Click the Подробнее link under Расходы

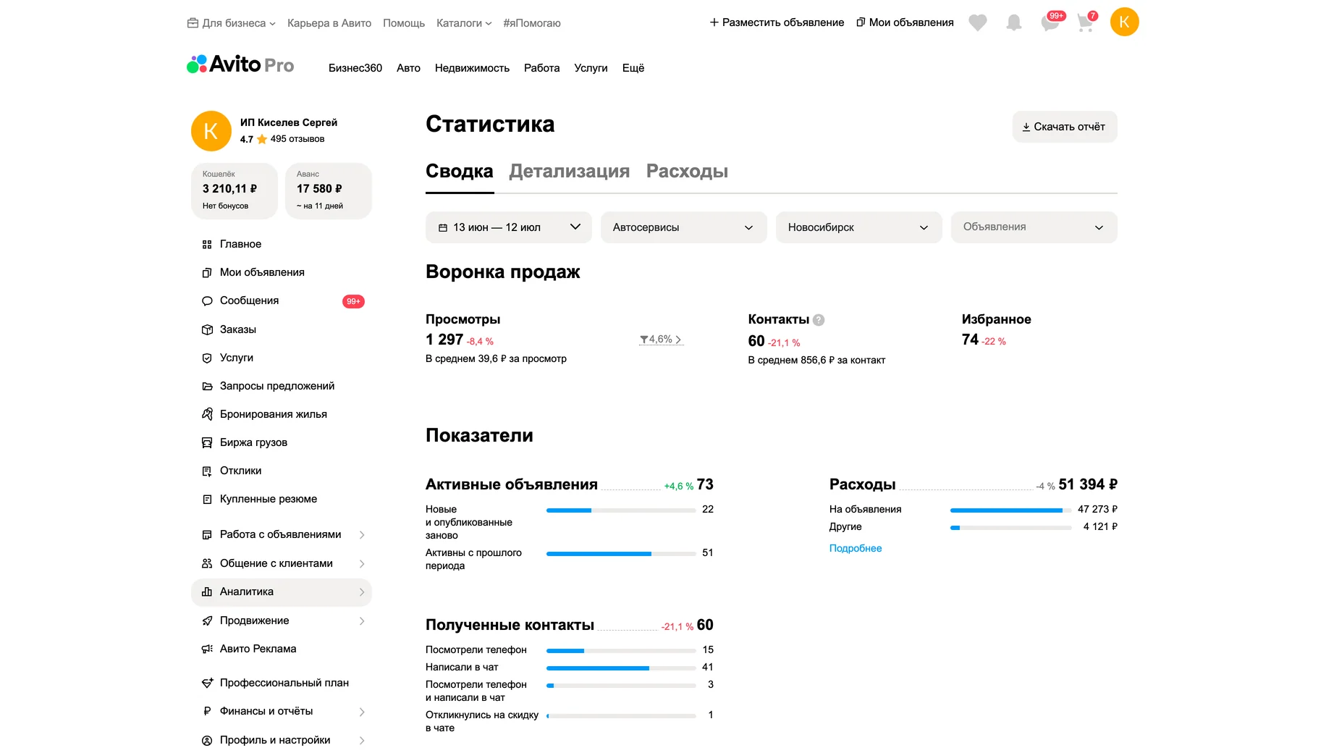pyautogui.click(x=856, y=549)
